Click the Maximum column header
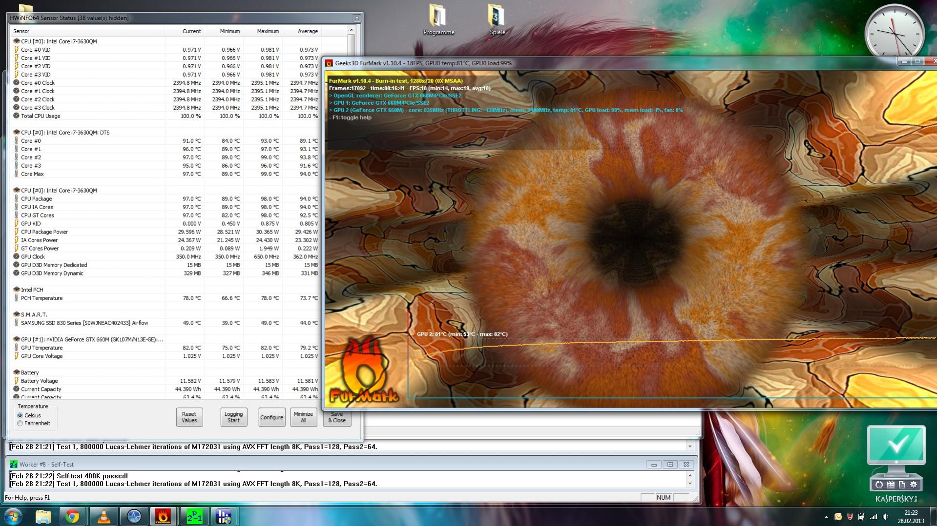 coord(263,31)
